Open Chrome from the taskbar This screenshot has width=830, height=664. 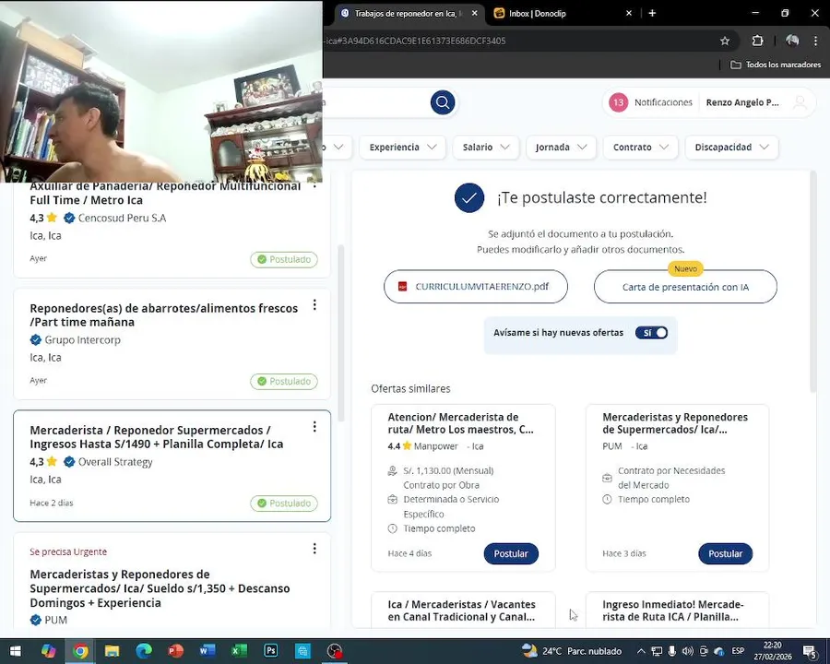pyautogui.click(x=80, y=651)
